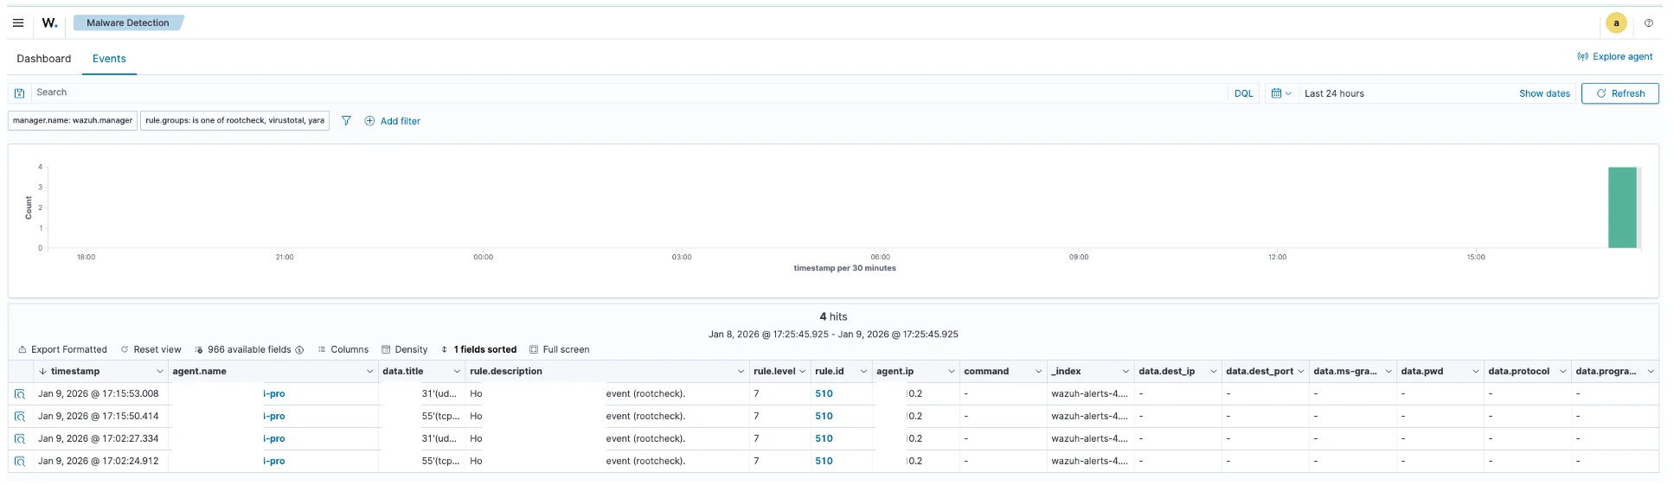1674x485 pixels.
Task: Click the change all filters funnel icon
Action: click(x=346, y=121)
